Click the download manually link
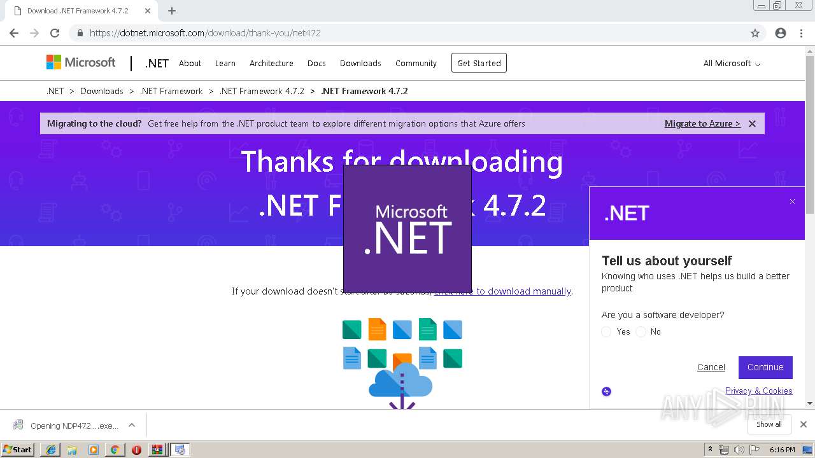The image size is (815, 458). click(x=502, y=291)
